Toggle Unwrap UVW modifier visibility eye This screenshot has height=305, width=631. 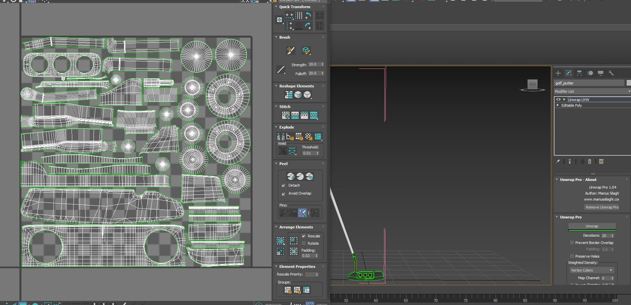[x=558, y=99]
